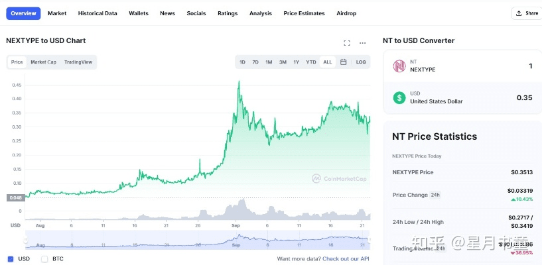This screenshot has width=542, height=265.
Task: Click the CoinMarketCap watermark logo
Action: (339, 178)
